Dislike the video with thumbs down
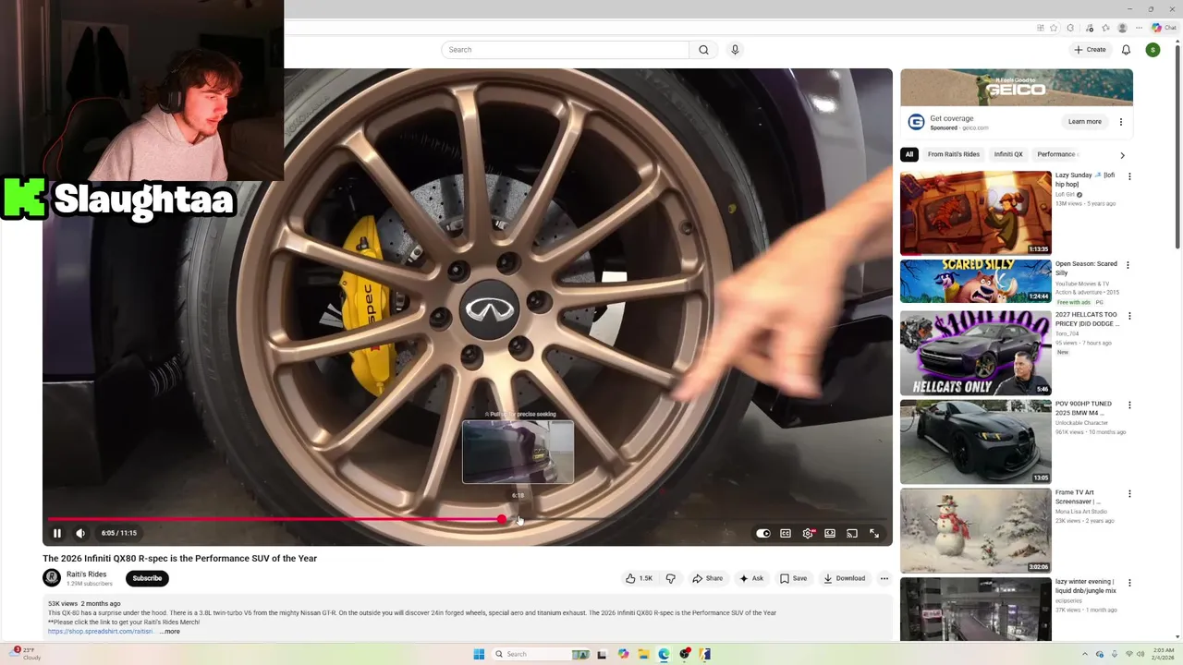1183x665 pixels. pyautogui.click(x=671, y=578)
